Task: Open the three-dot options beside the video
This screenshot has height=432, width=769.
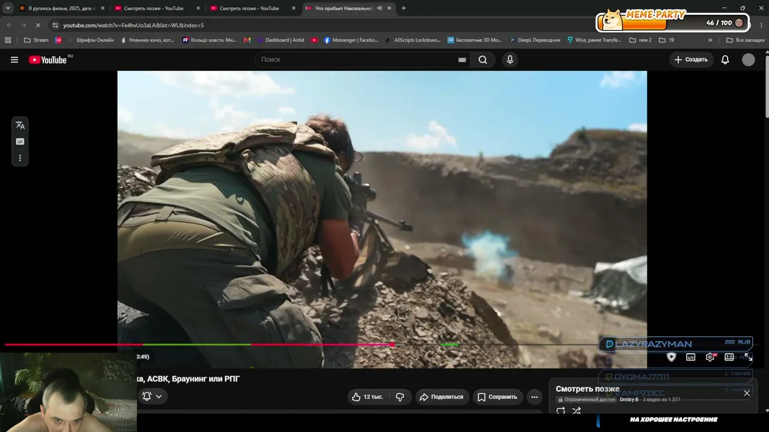Action: (x=20, y=158)
